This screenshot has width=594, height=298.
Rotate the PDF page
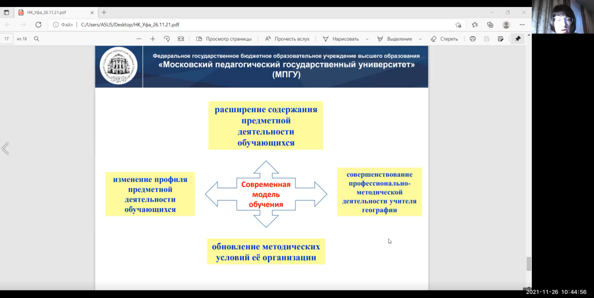tap(167, 39)
